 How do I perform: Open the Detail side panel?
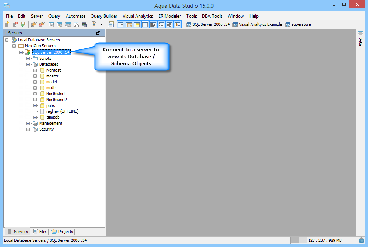tap(361, 39)
